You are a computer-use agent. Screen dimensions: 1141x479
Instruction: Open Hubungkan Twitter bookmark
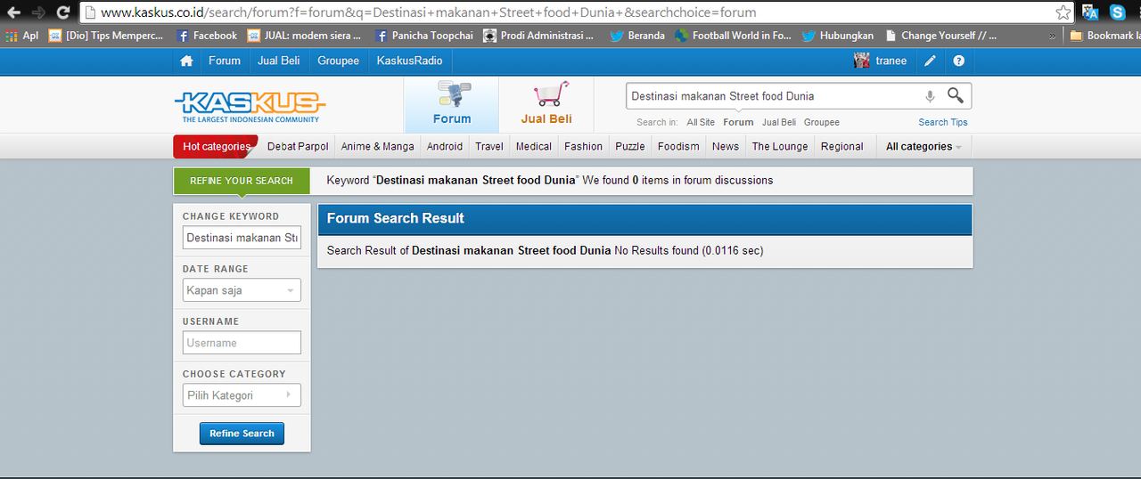click(x=837, y=36)
